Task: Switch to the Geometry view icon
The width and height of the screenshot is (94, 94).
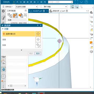Action: coord(21,15)
